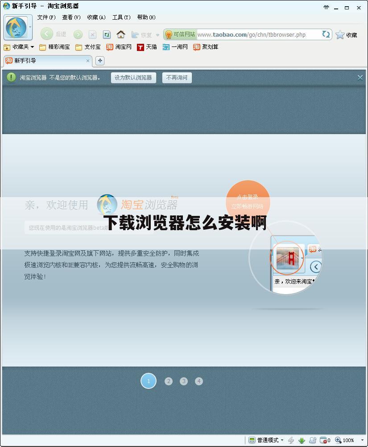Image resolution: width=368 pixels, height=447 pixels.
Task: Click the green Back arrow button
Action: (47, 34)
